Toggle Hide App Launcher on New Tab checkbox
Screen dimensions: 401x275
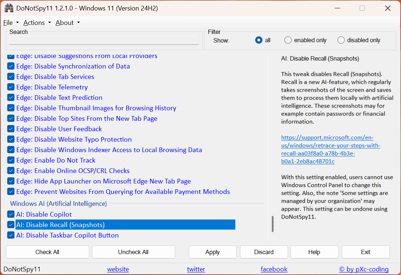click(11, 181)
